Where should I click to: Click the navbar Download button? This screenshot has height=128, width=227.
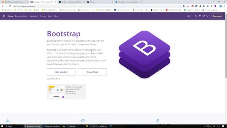point(217,16)
